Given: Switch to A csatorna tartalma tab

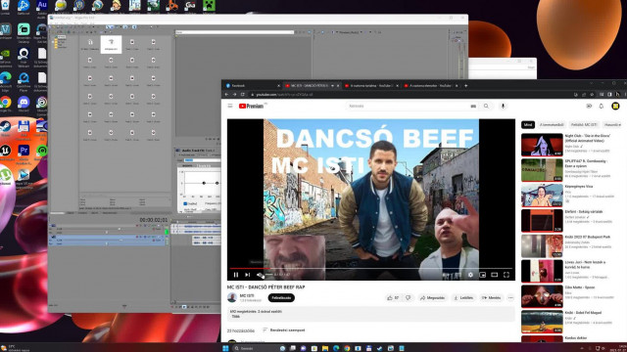Looking at the screenshot, I should pyautogui.click(x=370, y=85).
